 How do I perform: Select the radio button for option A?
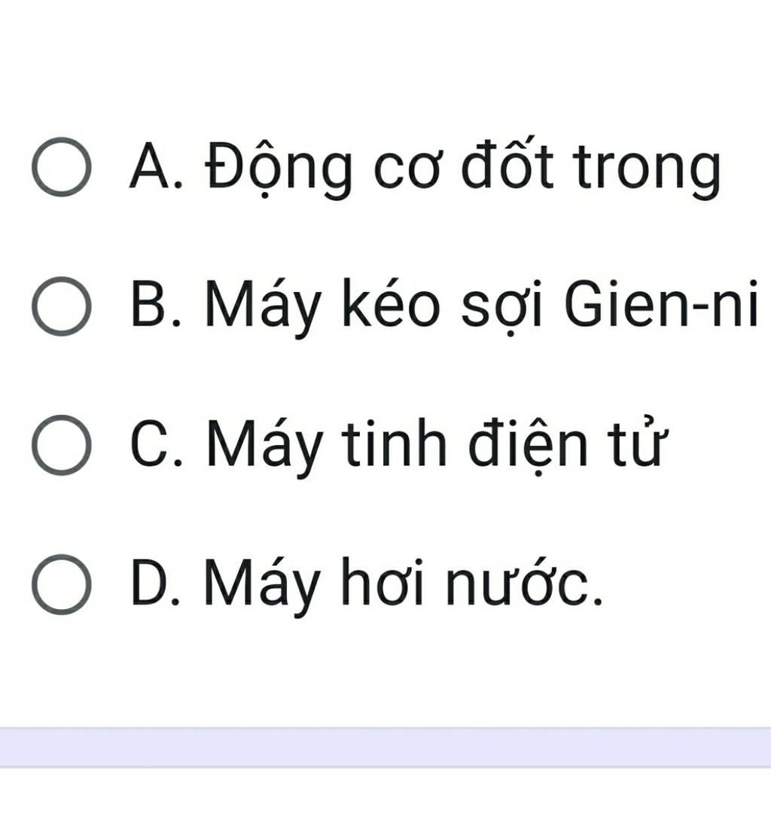pyautogui.click(x=62, y=166)
